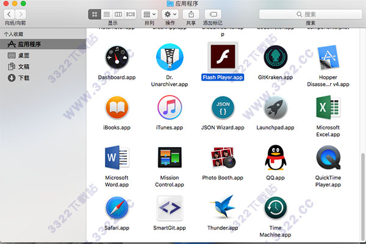Open the 排列 arrange dropdown
The height and width of the screenshot is (244, 366).
point(149,15)
